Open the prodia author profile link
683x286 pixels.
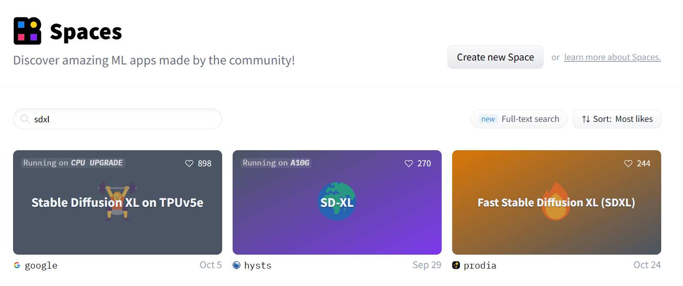pyautogui.click(x=480, y=266)
